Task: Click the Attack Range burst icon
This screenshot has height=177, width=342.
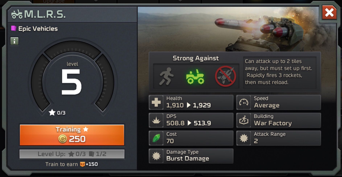Action: coord(244,138)
